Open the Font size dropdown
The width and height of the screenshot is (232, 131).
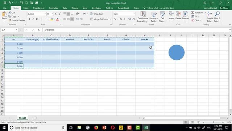click(x=52, y=14)
